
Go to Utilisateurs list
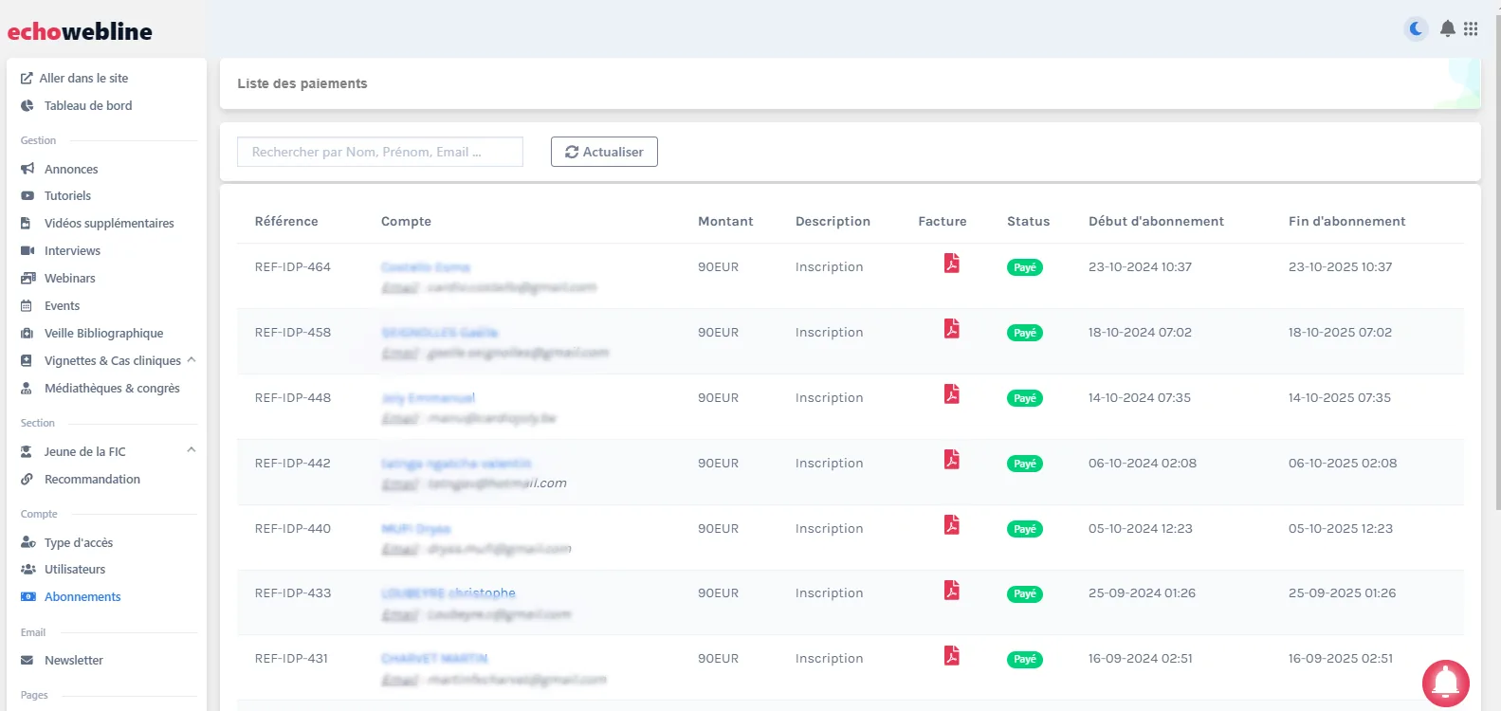(x=64, y=569)
